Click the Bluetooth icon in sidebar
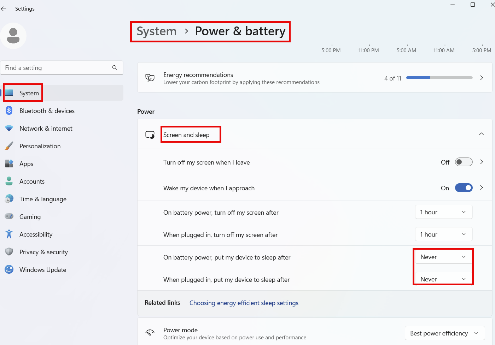This screenshot has height=345, width=495. point(9,111)
